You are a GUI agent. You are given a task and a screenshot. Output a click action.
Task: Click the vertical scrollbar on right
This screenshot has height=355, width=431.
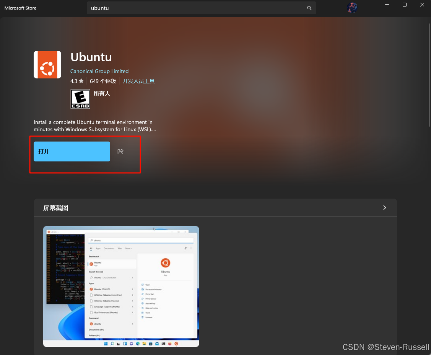click(429, 75)
